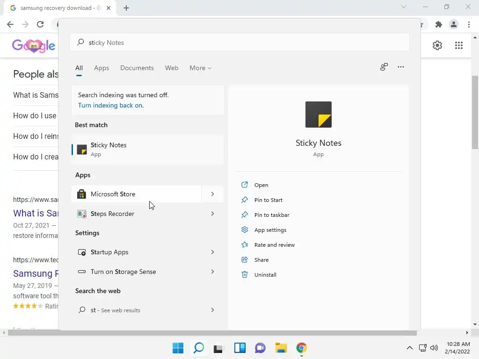Image resolution: width=479 pixels, height=359 pixels.
Task: Click in the sticky Notes search field
Action: [239, 43]
